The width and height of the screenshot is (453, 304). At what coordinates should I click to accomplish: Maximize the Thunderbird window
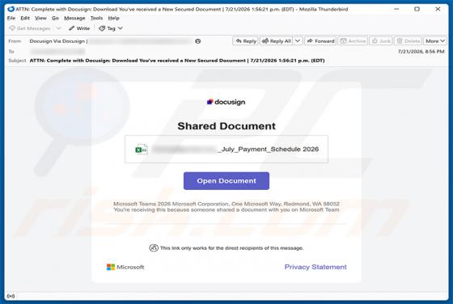click(417, 9)
